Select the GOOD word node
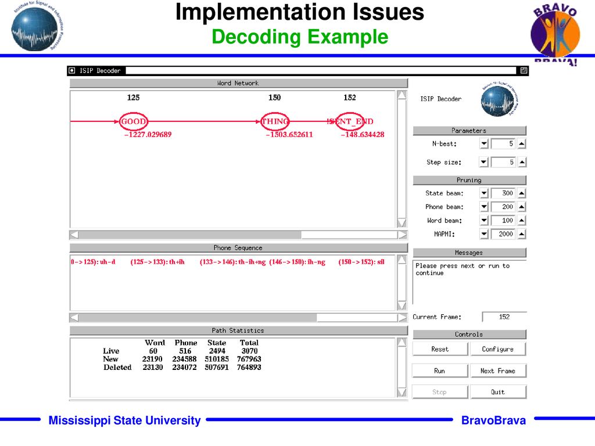Viewport: 595px width, 446px height. tap(134, 121)
